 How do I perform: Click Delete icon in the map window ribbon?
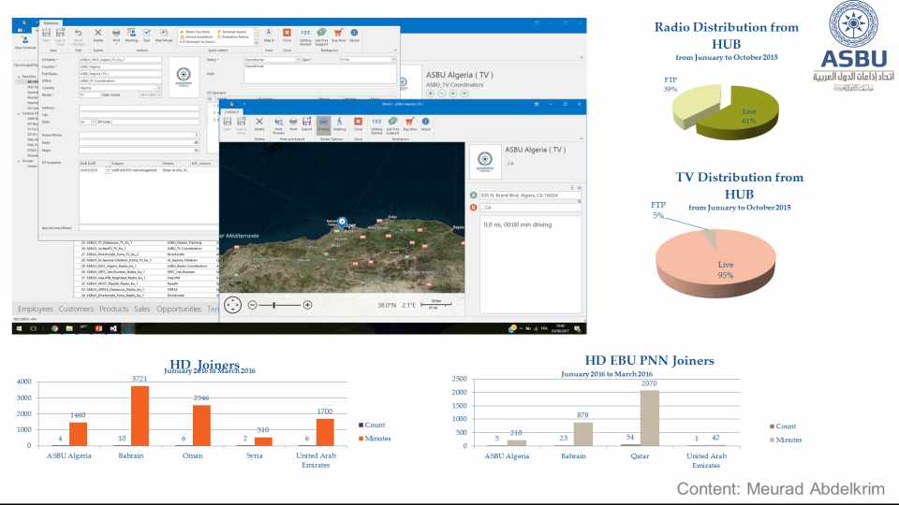click(259, 123)
